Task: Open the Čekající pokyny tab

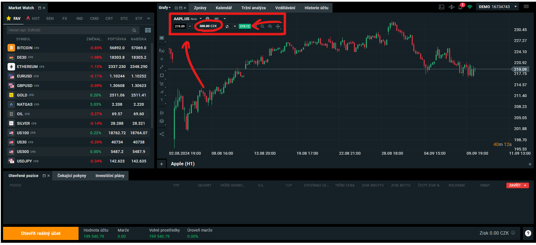Action: pyautogui.click(x=72, y=176)
